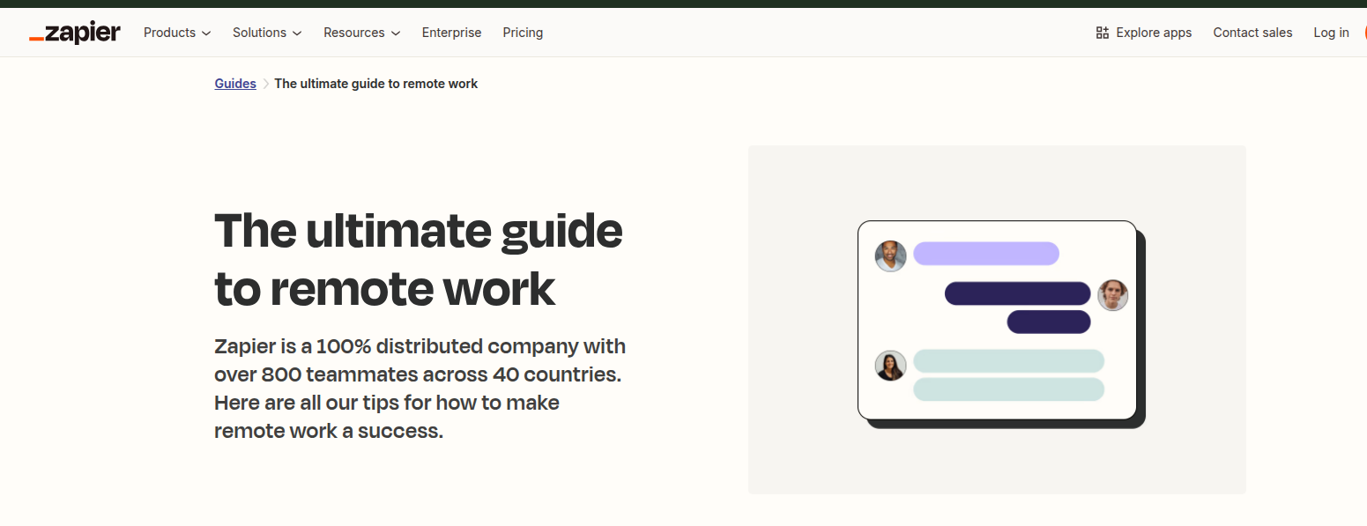This screenshot has height=526, width=1367.
Task: Click the paragraph starting 'Zapier is a 100% distributed'
Action: [x=420, y=389]
